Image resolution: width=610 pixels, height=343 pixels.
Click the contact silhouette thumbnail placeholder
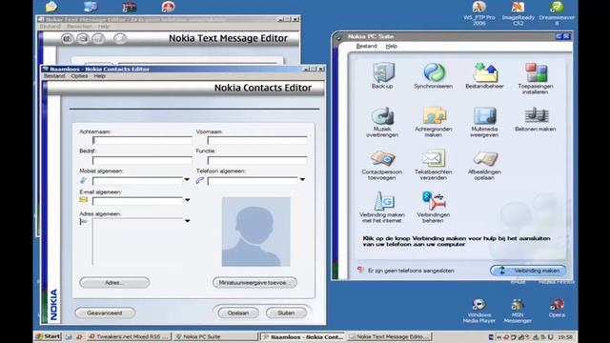256,232
